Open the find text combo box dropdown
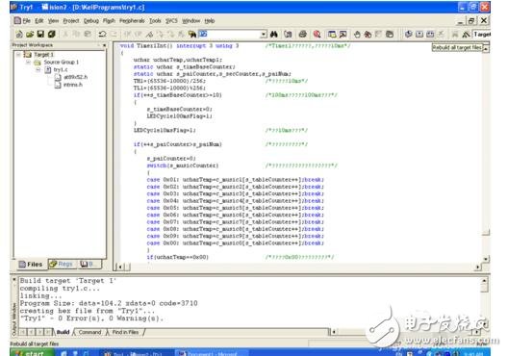Screen dimensions: 507x356 [264, 34]
